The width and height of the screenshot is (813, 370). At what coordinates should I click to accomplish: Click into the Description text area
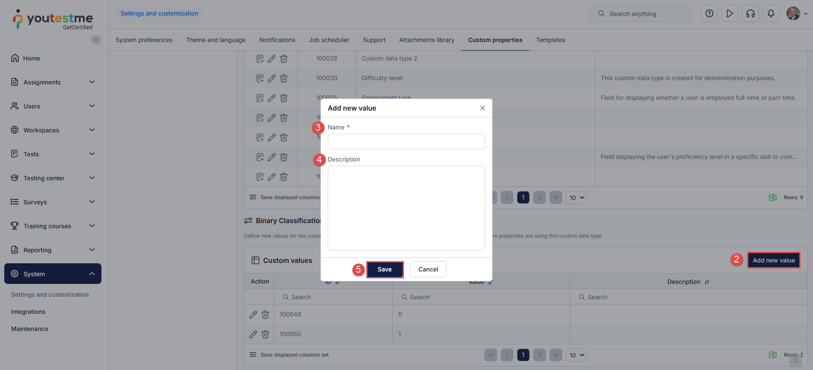point(406,208)
